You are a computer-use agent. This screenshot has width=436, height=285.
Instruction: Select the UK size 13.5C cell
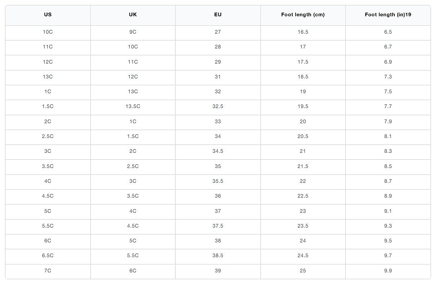133,107
